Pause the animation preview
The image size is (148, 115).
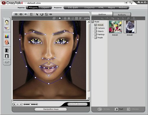[x=18, y=104]
